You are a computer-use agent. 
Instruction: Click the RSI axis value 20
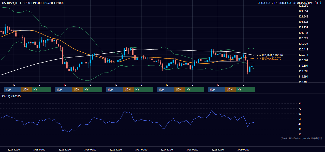(x=300, y=134)
